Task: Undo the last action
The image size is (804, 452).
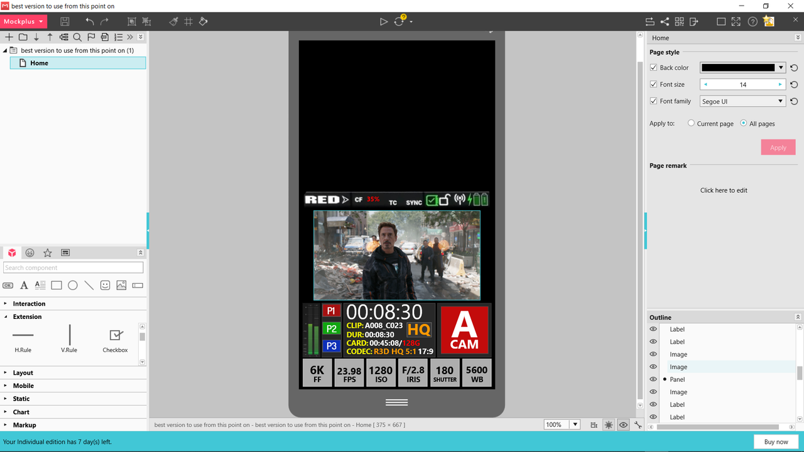Action: (90, 21)
